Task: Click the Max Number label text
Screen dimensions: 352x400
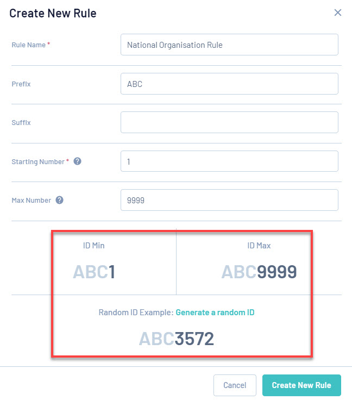Action: [31, 200]
